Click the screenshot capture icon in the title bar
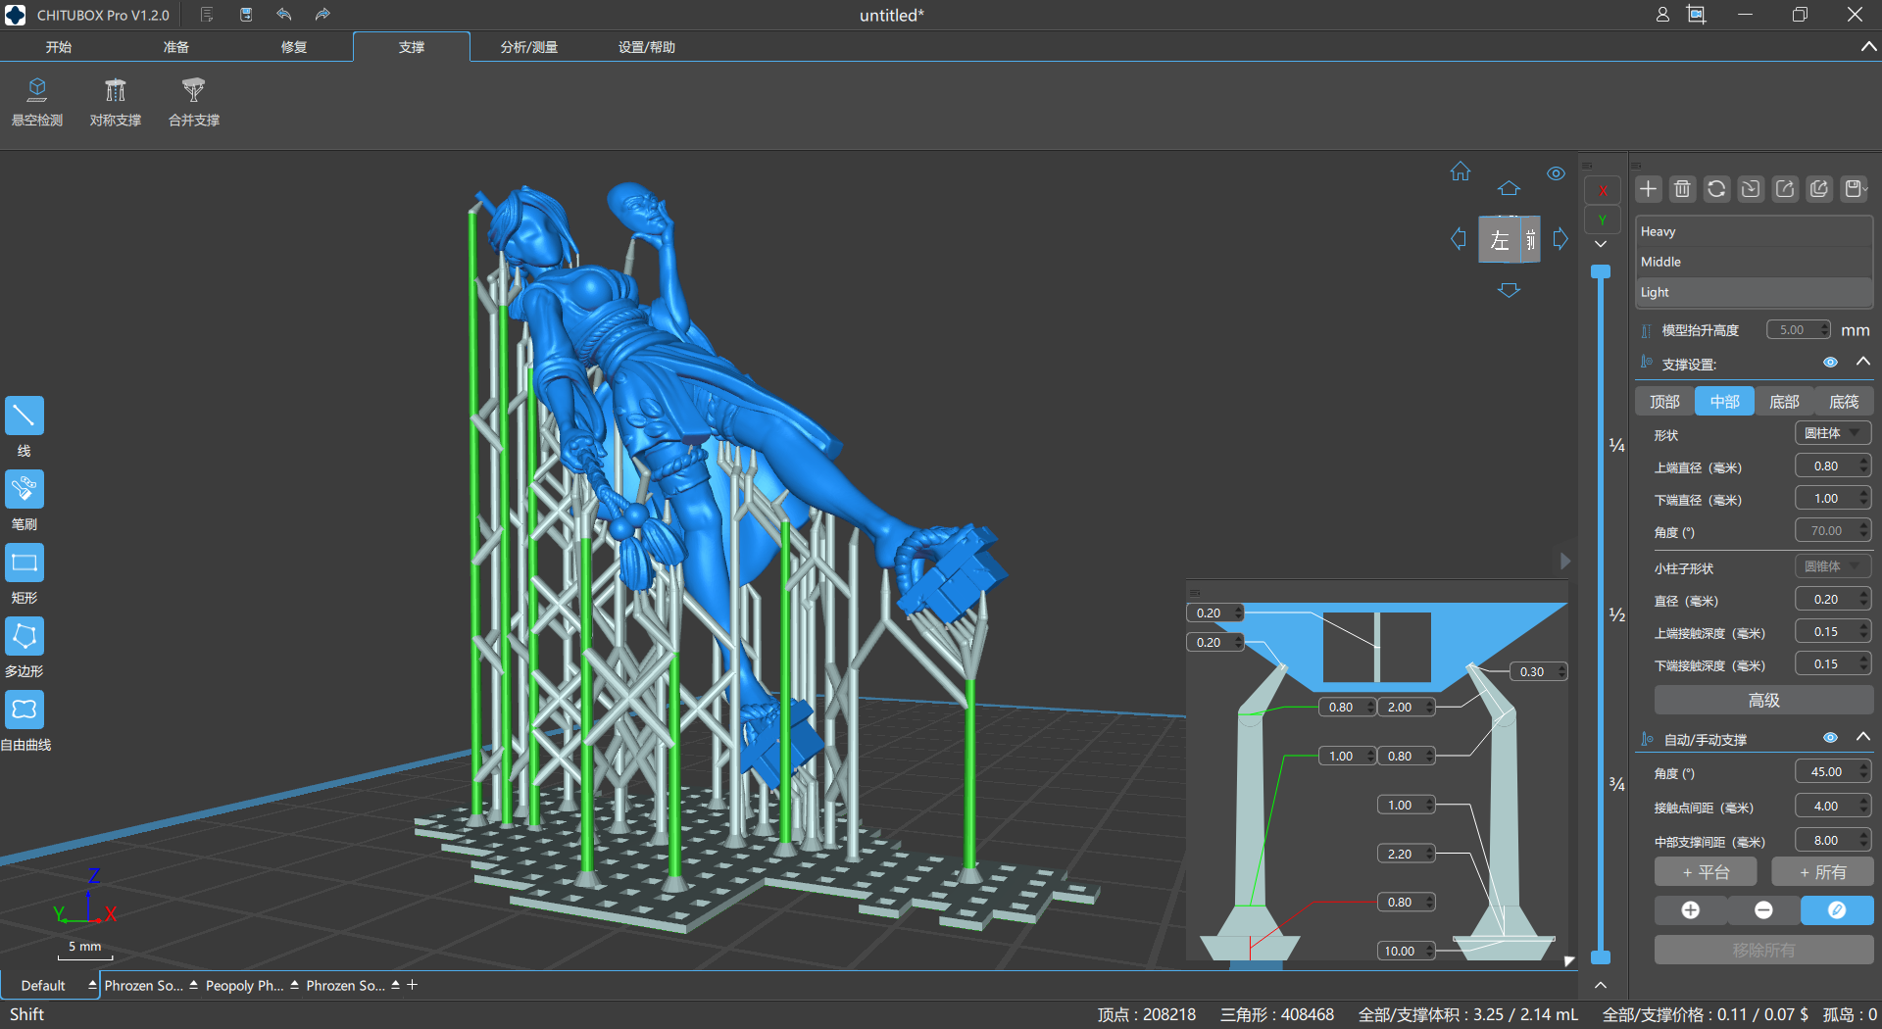The image size is (1882, 1029). click(x=1697, y=15)
